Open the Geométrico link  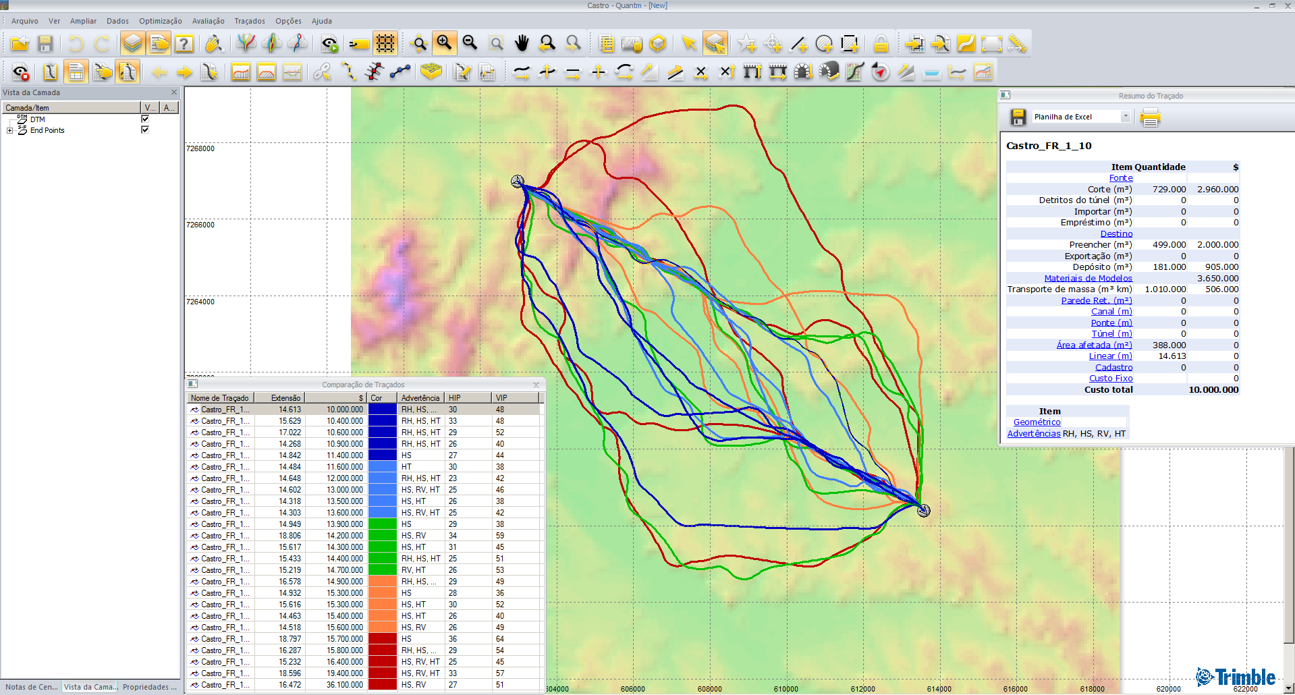click(x=1037, y=422)
